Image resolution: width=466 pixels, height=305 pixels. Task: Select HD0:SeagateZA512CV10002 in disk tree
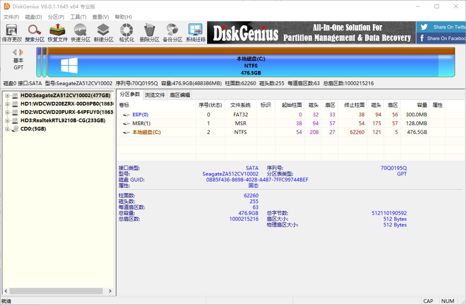[66, 95]
